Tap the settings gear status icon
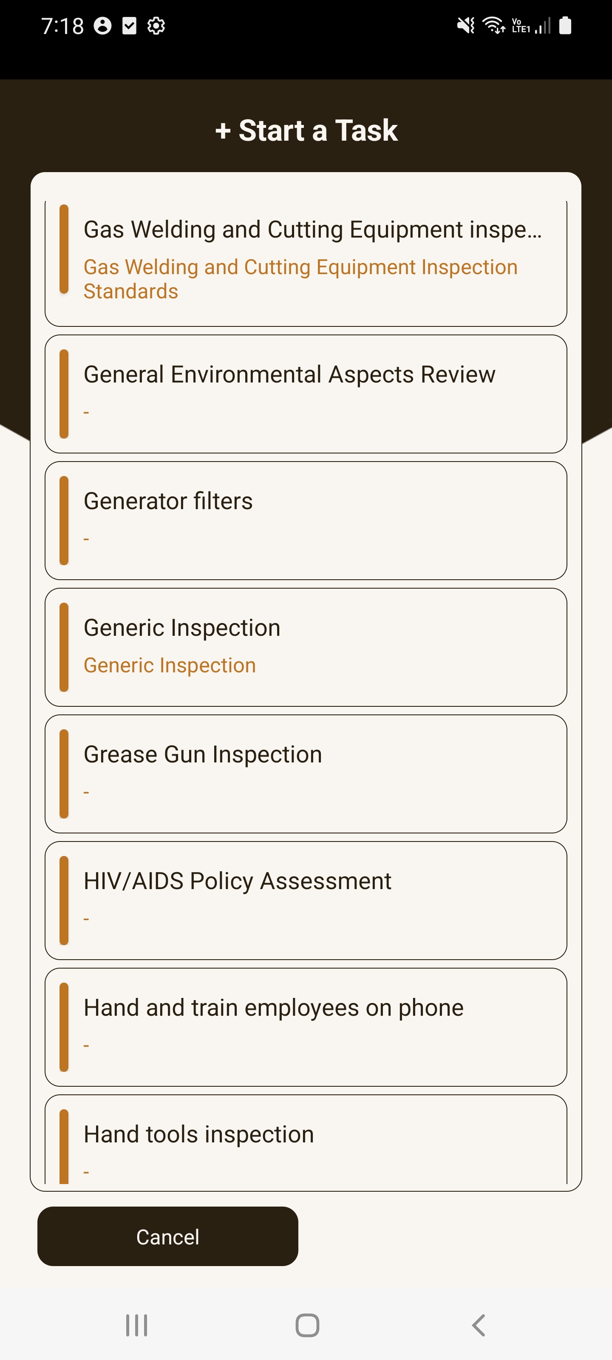The width and height of the screenshot is (612, 1360). coord(156,26)
